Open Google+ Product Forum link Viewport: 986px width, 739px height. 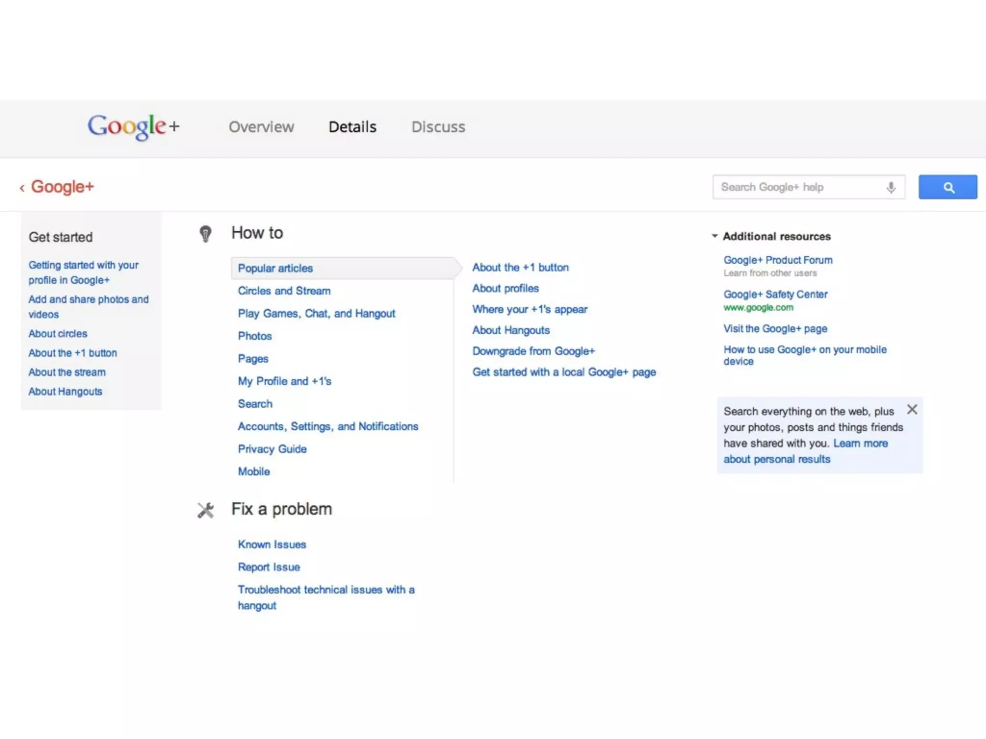click(778, 260)
